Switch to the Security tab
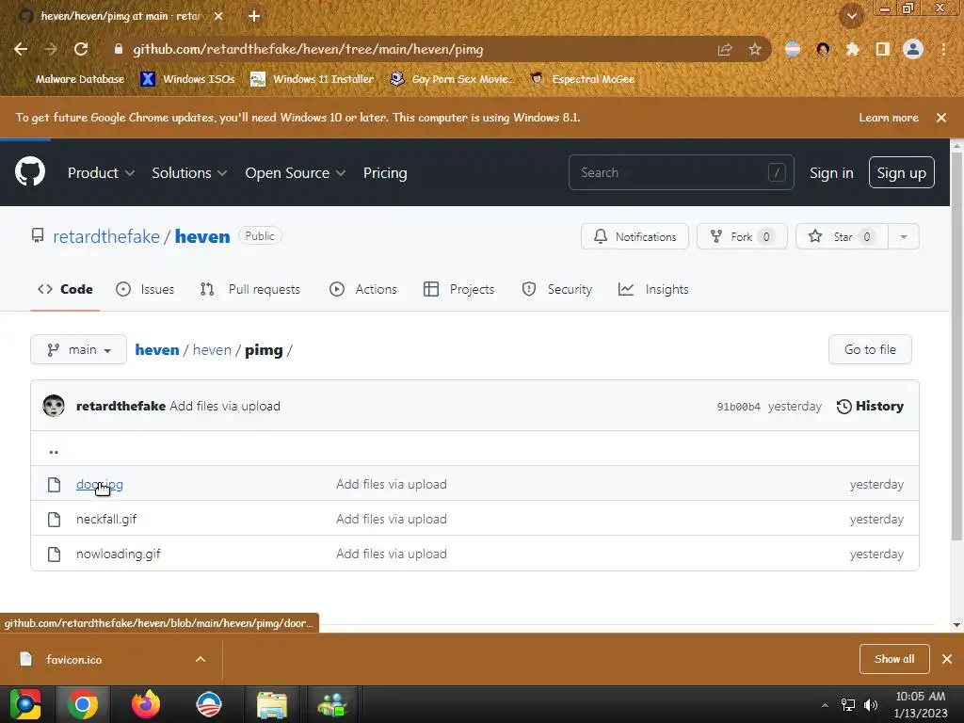This screenshot has height=723, width=964. 557,289
